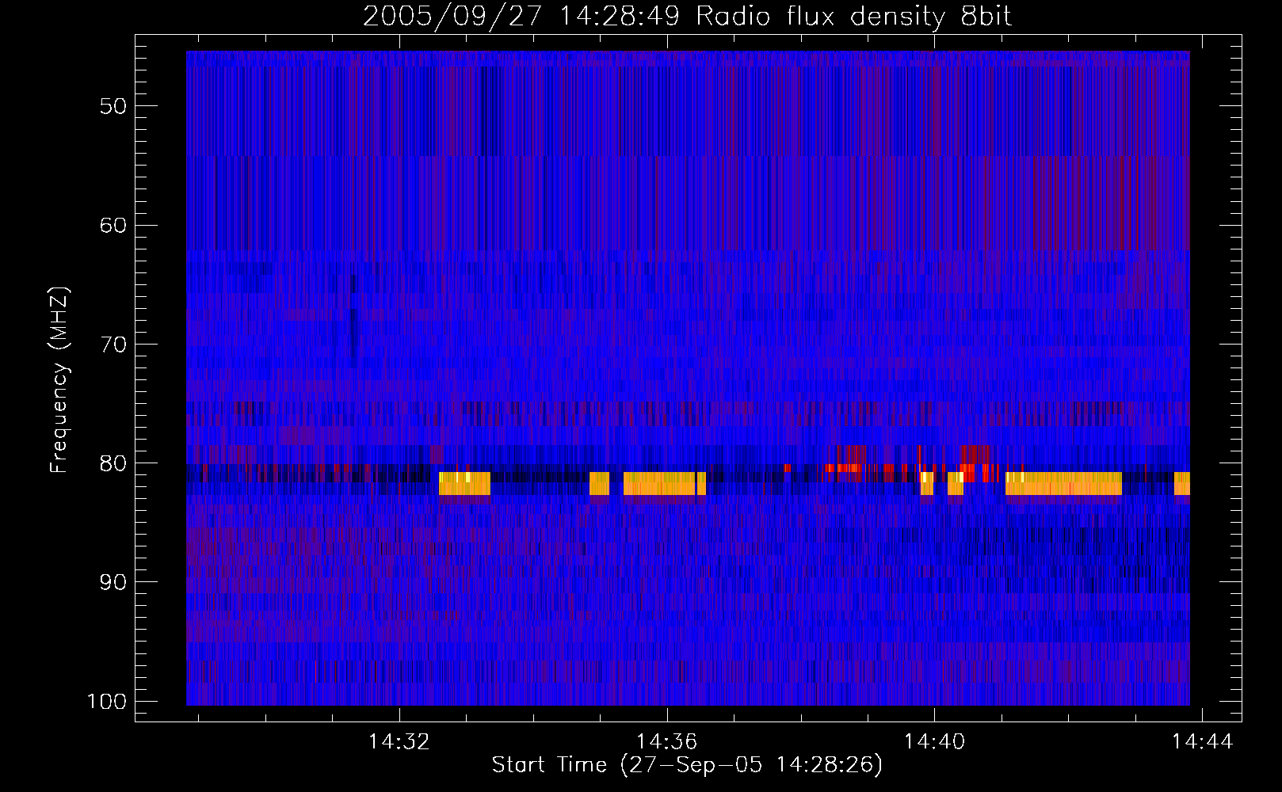
Task: Select the 70 MHz frequency tick label
Action: [113, 344]
